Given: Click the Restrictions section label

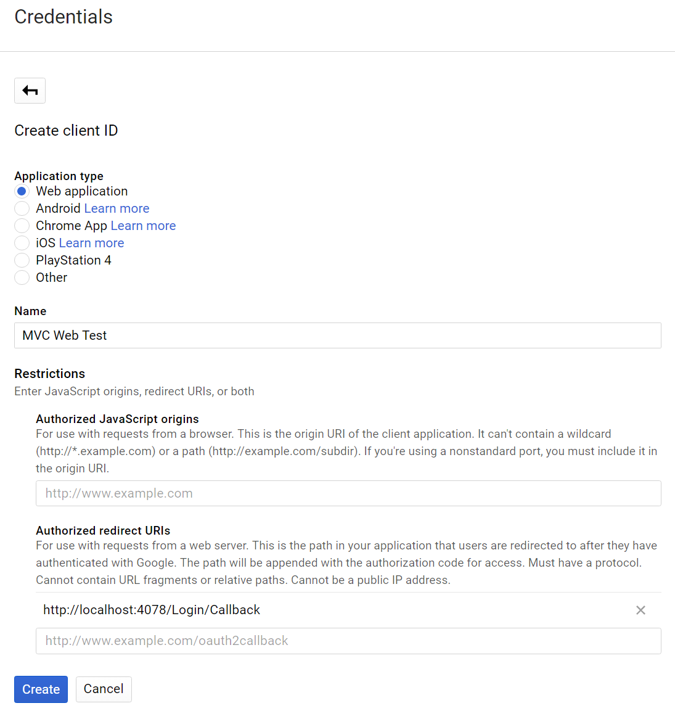Looking at the screenshot, I should (49, 374).
